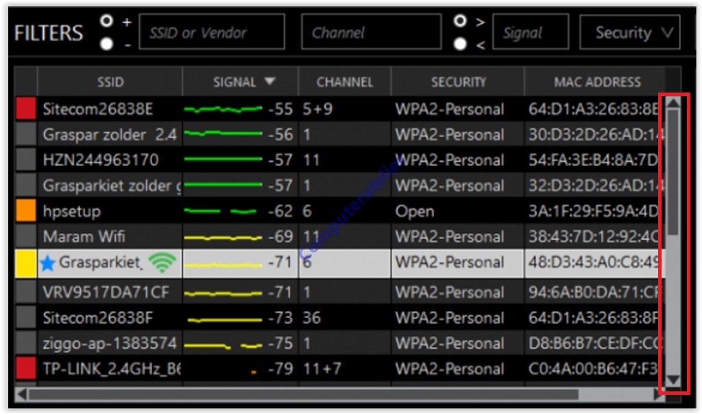The height and width of the screenshot is (414, 702).
Task: Select the Sitecom26838F network row
Action: (340, 318)
